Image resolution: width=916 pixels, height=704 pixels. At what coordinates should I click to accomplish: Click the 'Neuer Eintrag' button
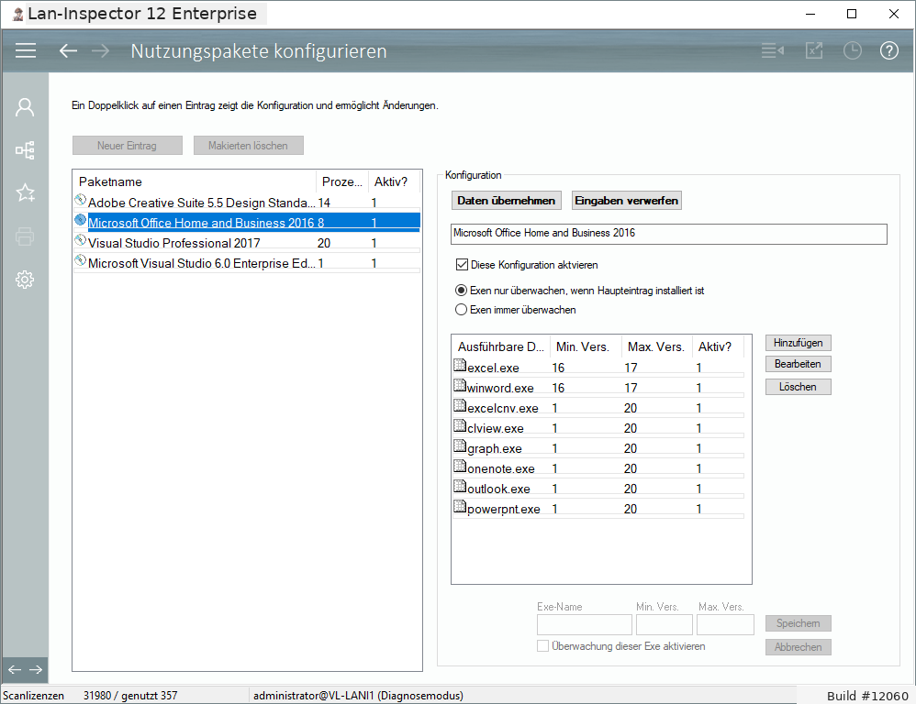coord(128,146)
